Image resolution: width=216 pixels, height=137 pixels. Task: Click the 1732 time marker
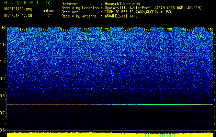44,29
